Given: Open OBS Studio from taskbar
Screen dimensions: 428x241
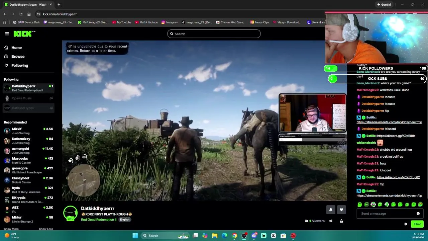Looking at the screenshot, I should pyautogui.click(x=244, y=236).
